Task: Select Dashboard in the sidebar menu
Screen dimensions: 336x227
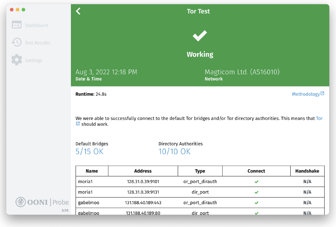Action: tap(37, 25)
